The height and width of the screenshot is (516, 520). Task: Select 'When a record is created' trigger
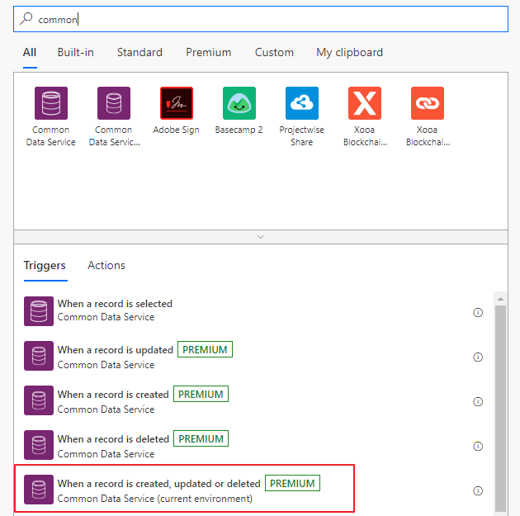(x=113, y=395)
